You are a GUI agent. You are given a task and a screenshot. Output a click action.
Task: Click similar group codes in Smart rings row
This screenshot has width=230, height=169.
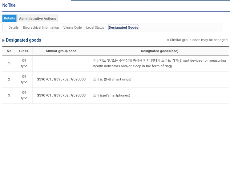(61, 80)
